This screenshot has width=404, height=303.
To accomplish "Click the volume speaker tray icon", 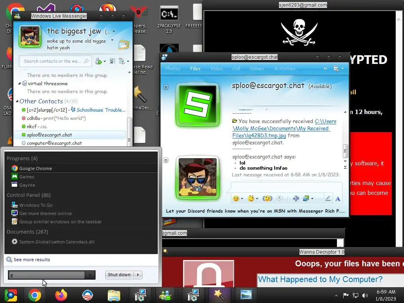I will pyautogui.click(x=365, y=295).
